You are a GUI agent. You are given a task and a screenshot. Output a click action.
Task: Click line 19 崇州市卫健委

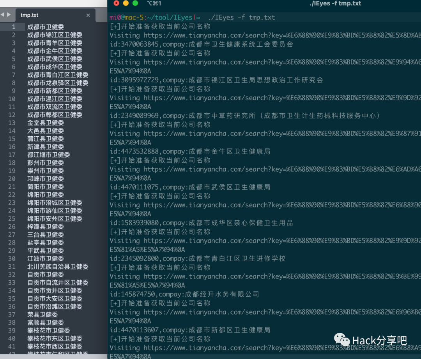tap(45, 171)
